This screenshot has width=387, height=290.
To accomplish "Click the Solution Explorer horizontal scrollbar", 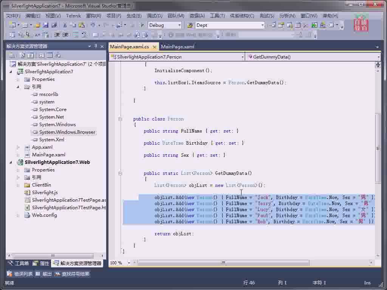I will coord(53,256).
